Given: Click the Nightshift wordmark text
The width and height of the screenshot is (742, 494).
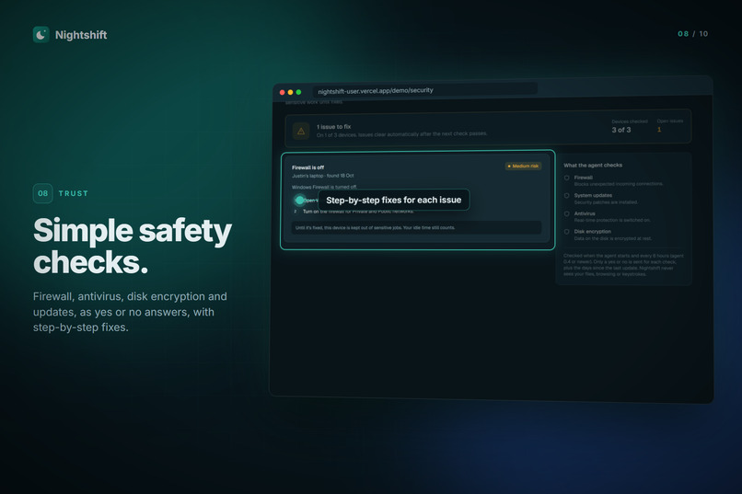Looking at the screenshot, I should pos(81,35).
